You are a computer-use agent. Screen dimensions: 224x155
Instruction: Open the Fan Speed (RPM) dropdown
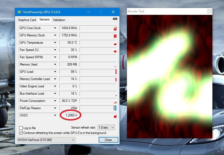tap(55, 57)
